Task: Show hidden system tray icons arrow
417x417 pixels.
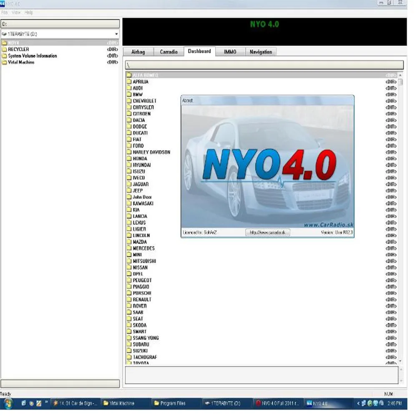Action: [x=358, y=403]
